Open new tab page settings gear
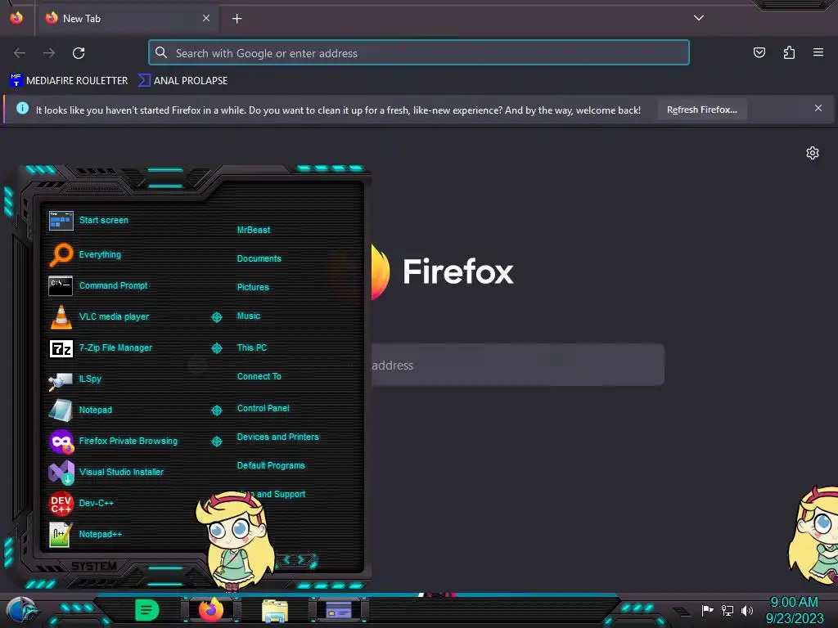Screen dimensions: 838x628 (813, 153)
